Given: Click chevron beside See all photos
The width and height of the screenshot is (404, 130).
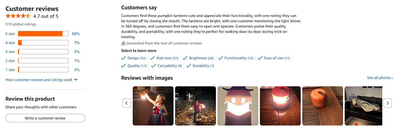Looking at the screenshot, I should (392, 78).
